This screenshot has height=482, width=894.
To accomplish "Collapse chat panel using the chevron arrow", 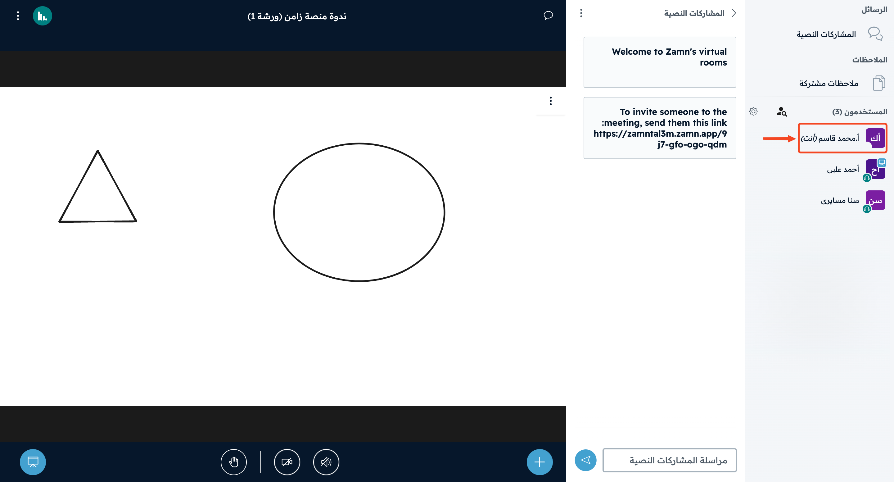I will tap(734, 13).
